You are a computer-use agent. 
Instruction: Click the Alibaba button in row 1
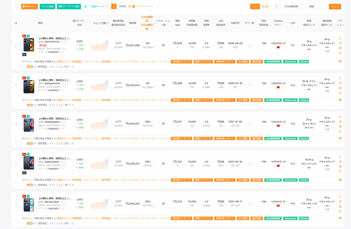[304, 62]
